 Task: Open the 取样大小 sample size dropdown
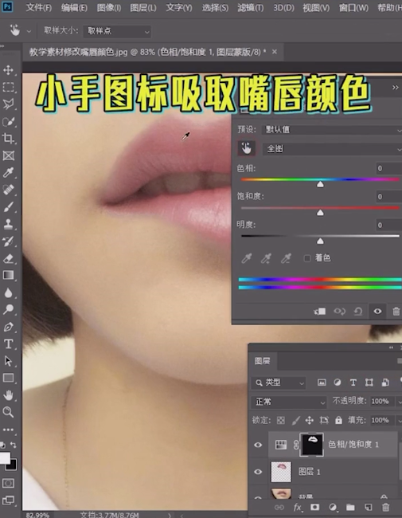click(117, 31)
